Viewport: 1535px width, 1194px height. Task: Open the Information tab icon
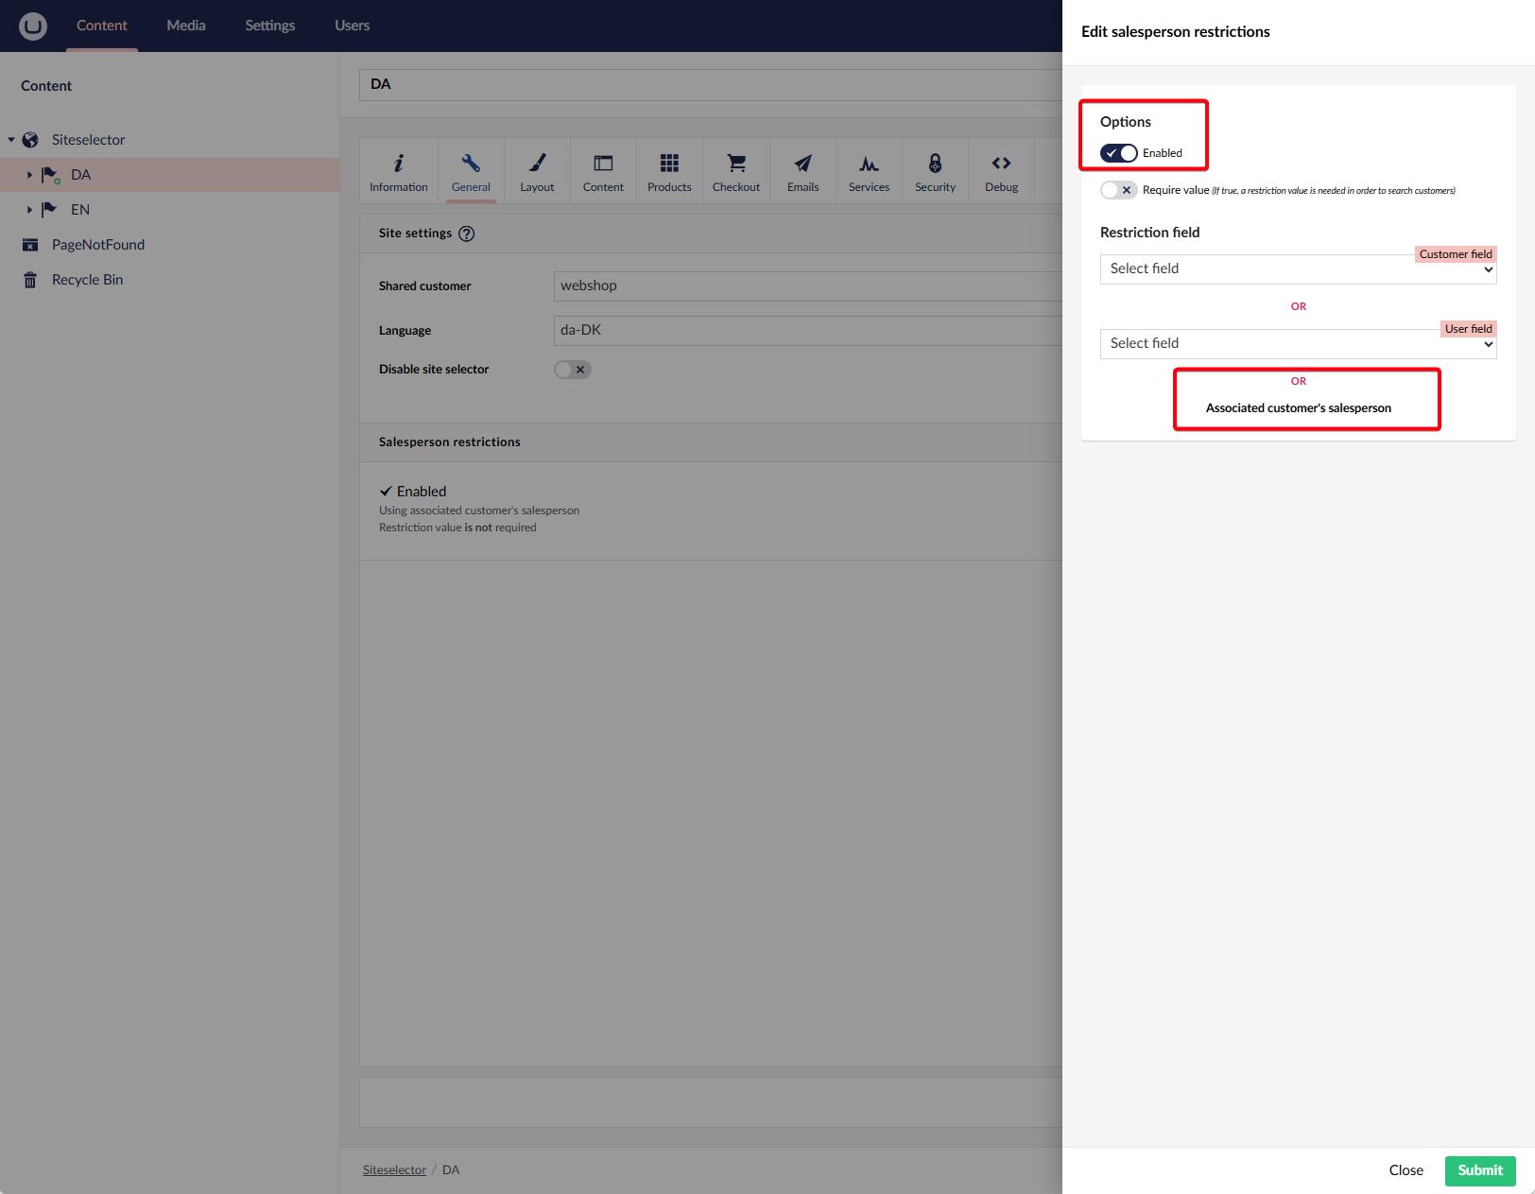[x=399, y=164]
